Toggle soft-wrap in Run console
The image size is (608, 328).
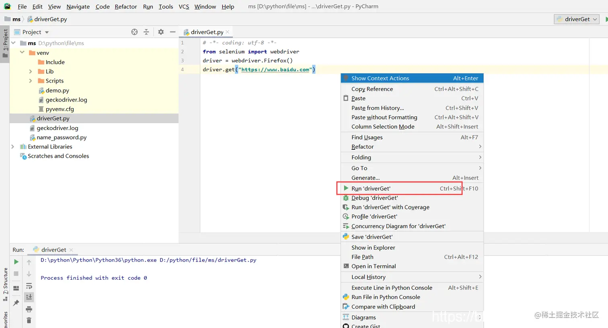(x=29, y=286)
